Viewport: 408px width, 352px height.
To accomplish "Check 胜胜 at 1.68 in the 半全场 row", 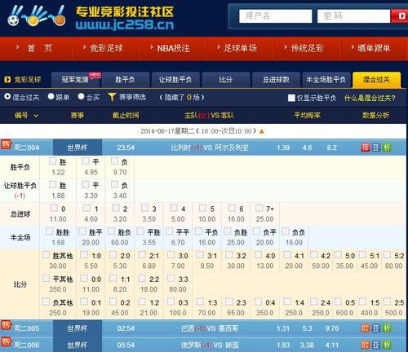I will [49, 231].
